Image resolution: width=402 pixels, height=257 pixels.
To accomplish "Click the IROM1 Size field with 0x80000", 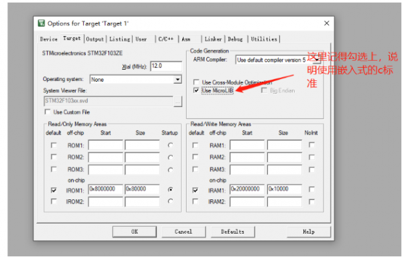I will tap(142, 189).
